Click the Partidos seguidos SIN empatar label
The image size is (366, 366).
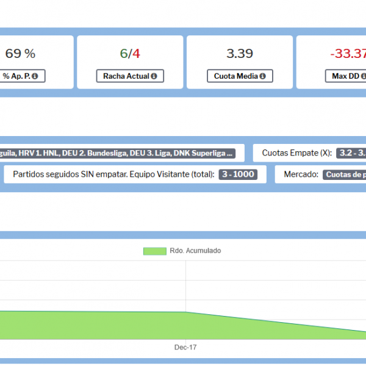[x=113, y=174]
